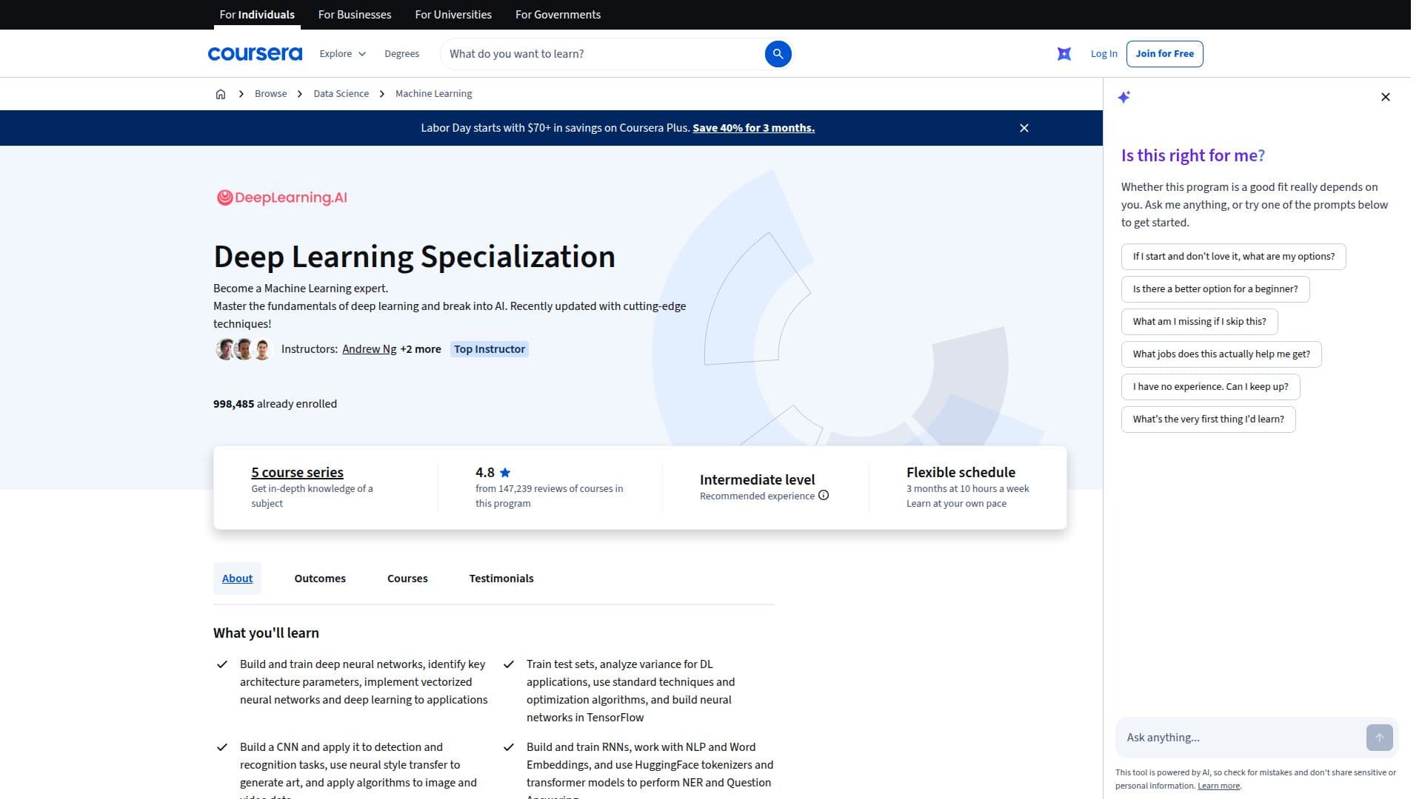Click the 'Learn more' link in AI disclaimer
The height and width of the screenshot is (799, 1422).
click(1218, 786)
